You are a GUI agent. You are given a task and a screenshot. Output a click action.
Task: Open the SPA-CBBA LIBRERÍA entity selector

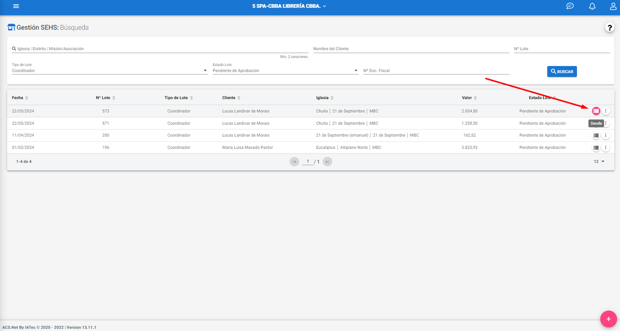coord(289,6)
